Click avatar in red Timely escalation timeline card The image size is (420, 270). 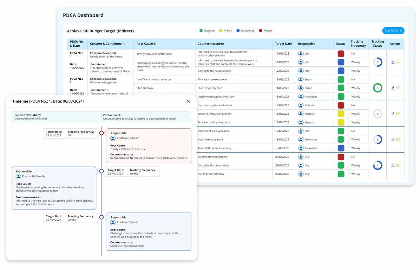click(x=113, y=138)
